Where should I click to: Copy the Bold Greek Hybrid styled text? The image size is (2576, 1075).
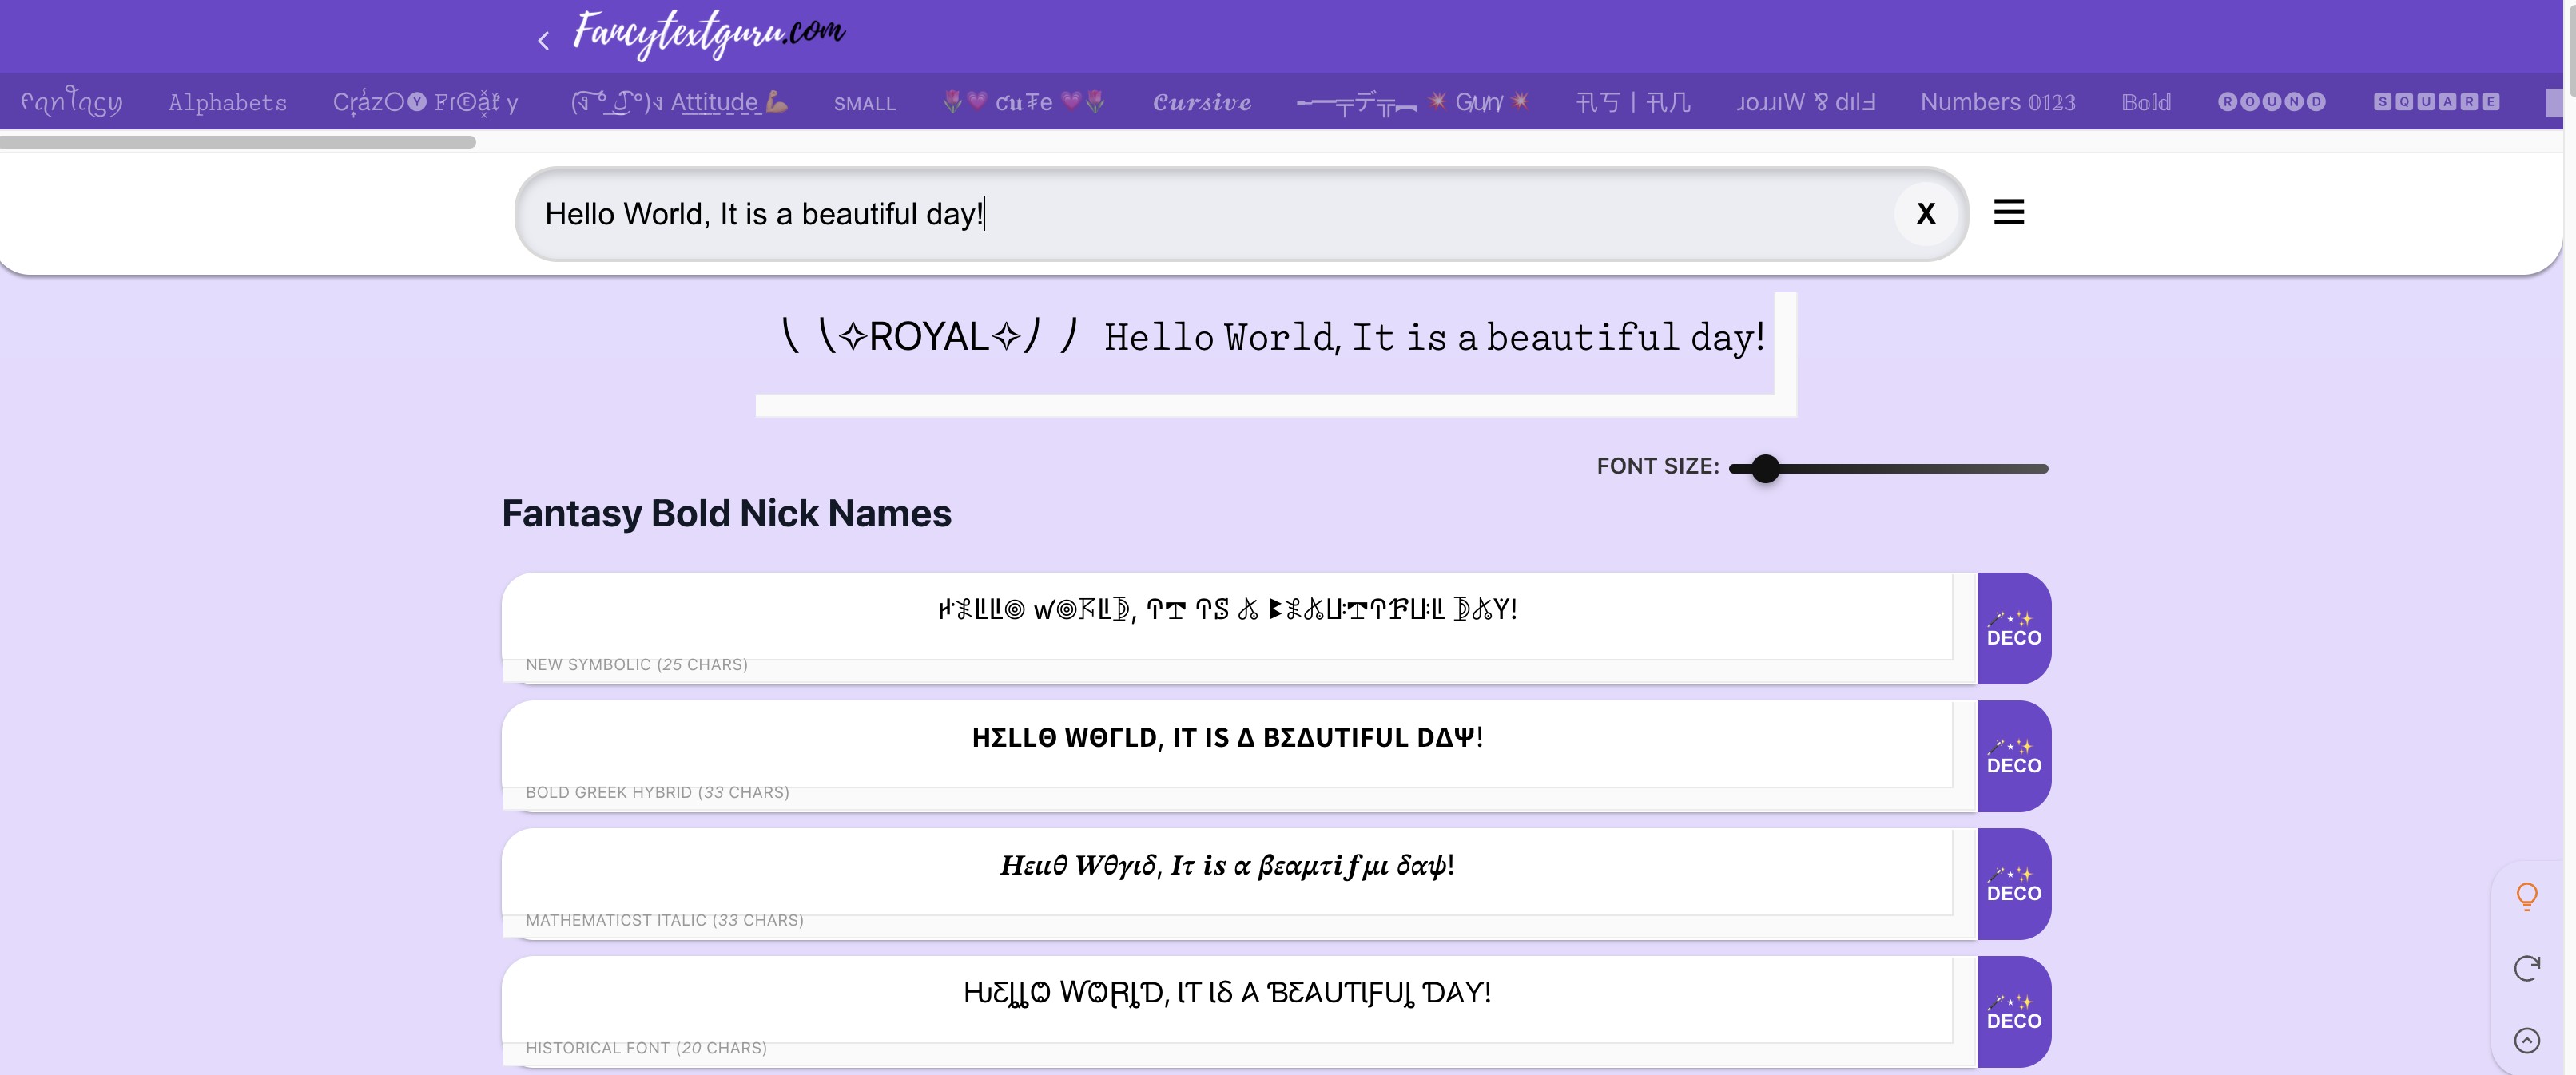1227,737
